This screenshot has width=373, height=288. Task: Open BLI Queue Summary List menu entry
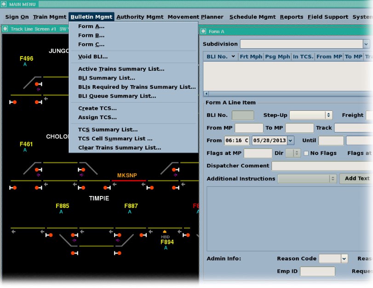tap(117, 96)
